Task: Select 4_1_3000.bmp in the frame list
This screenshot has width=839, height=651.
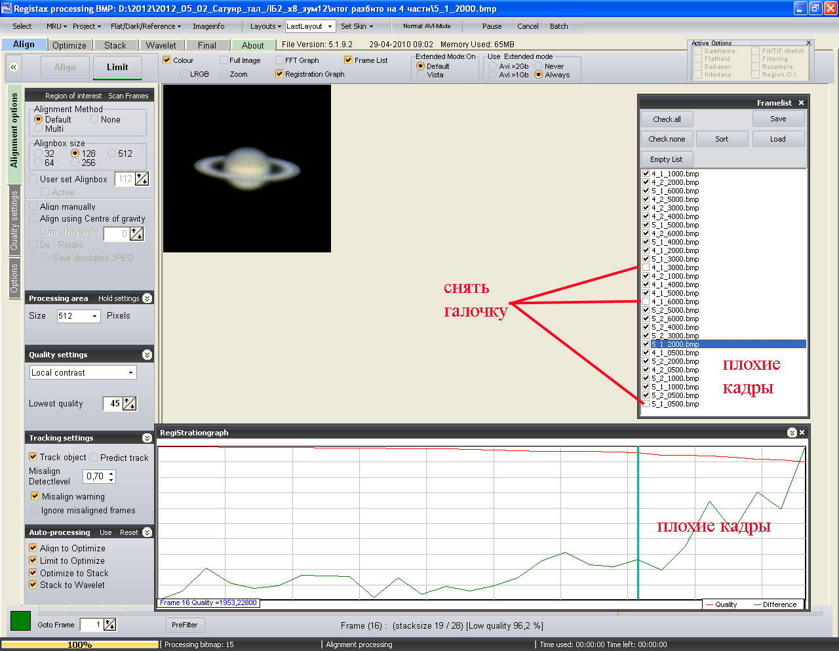Action: 675,267
